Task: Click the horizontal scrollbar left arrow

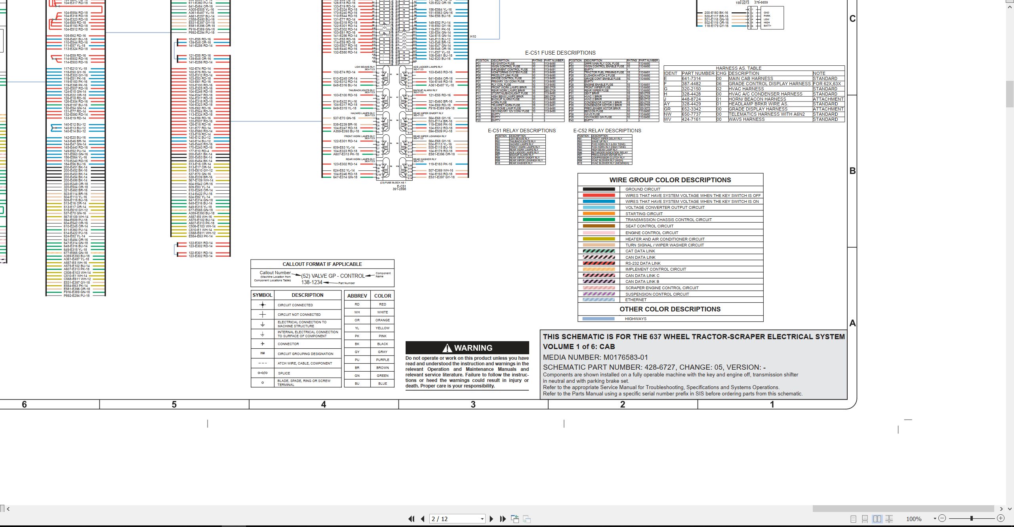Action: 8,509
